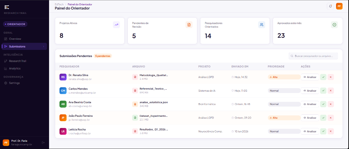Click Normal priority tag for Carlos Mendes
This screenshot has width=349, height=149.
284,91
